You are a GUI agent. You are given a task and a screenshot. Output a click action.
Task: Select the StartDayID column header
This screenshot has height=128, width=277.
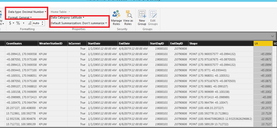pyautogui.click(x=159, y=43)
